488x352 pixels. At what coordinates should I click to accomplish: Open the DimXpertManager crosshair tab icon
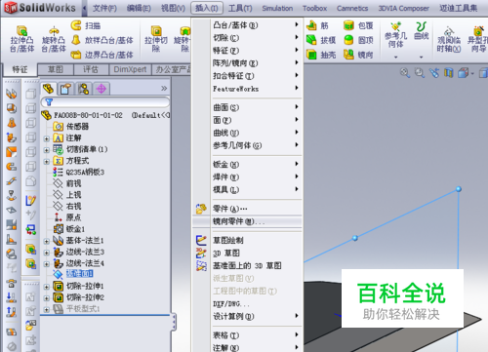coord(102,89)
